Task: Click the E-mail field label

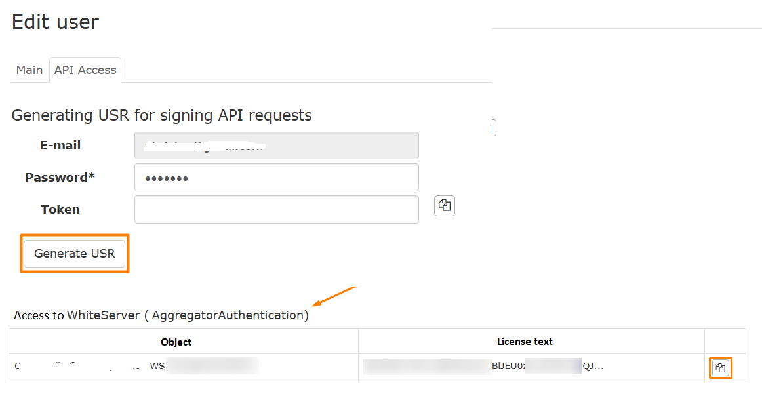Action: 60,146
